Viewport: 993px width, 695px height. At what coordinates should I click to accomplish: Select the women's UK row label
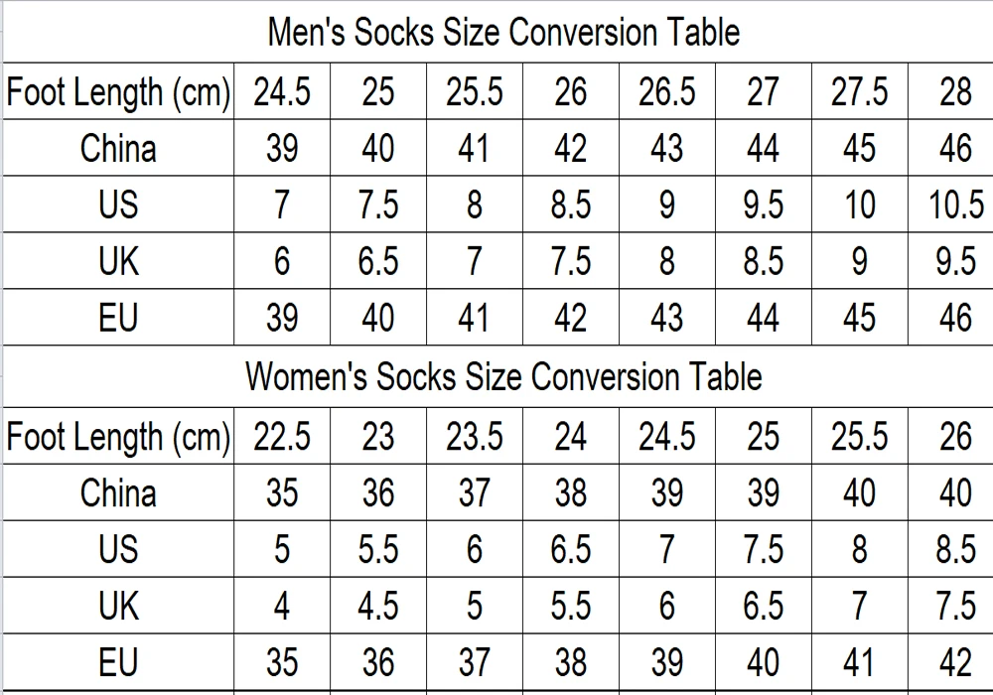click(118, 606)
